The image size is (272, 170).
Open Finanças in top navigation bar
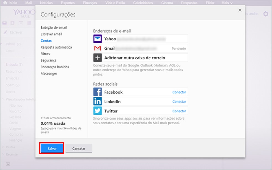pyautogui.click(x=90, y=3)
